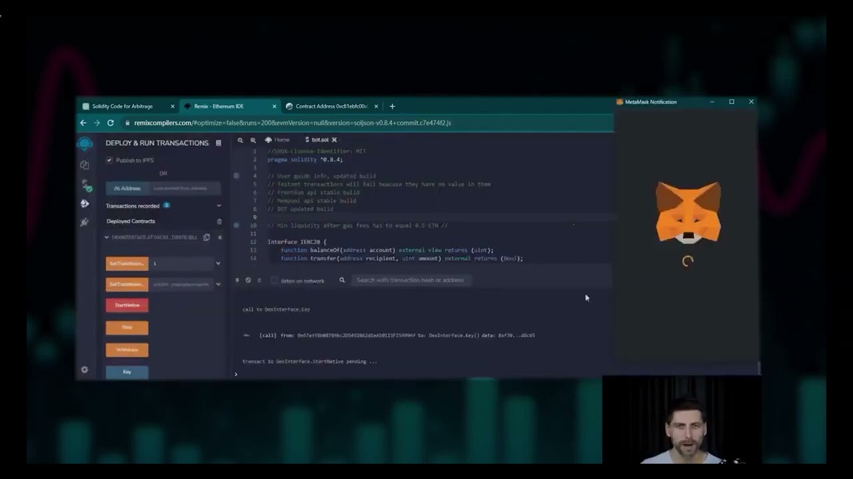Enable the listen on network checkbox

coord(275,280)
